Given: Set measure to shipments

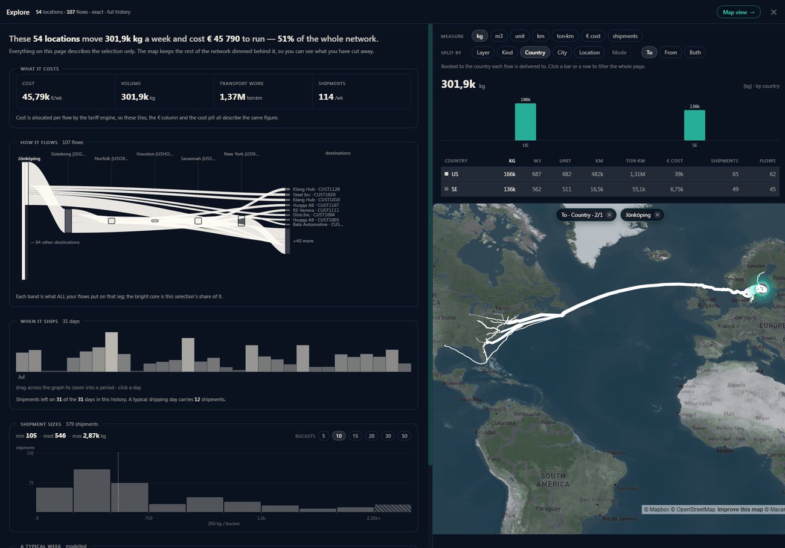Looking at the screenshot, I should tap(625, 36).
